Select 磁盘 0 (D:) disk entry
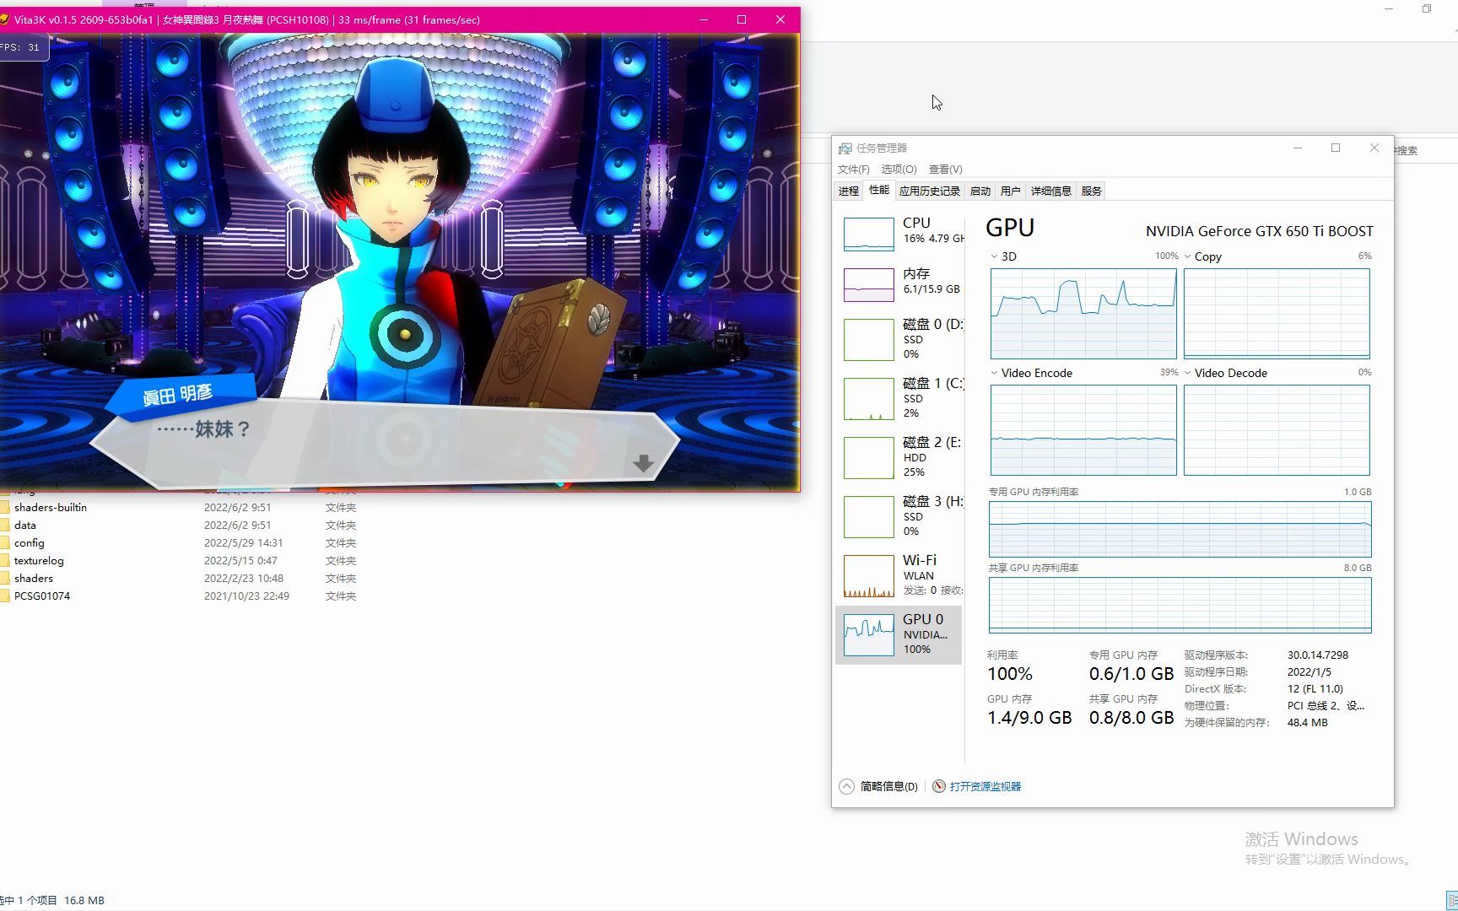 [x=899, y=338]
